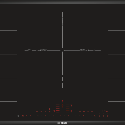This screenshot has width=125, height=125.
Task: Select the keep-warm pot icon
Action: pyautogui.click(x=37, y=112)
